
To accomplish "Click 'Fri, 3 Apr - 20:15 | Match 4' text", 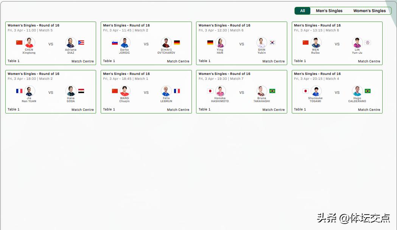I will tap(316, 79).
